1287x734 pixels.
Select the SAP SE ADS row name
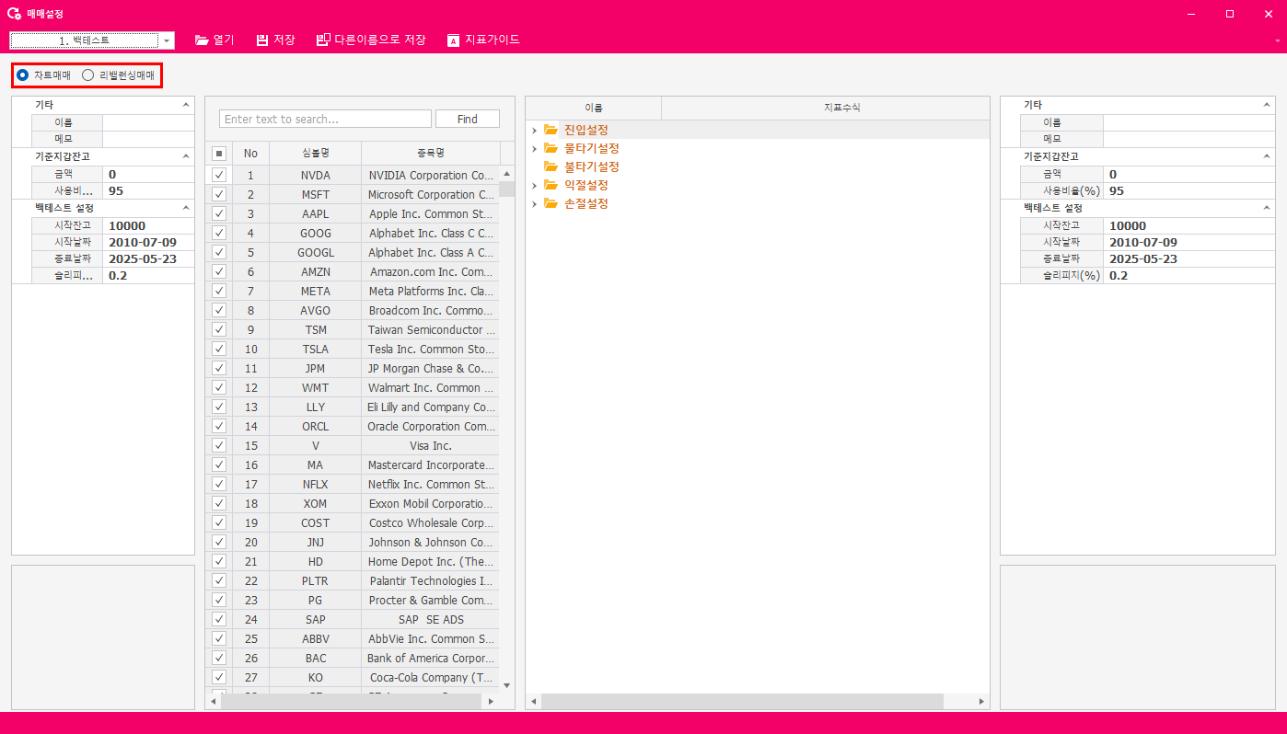point(430,619)
